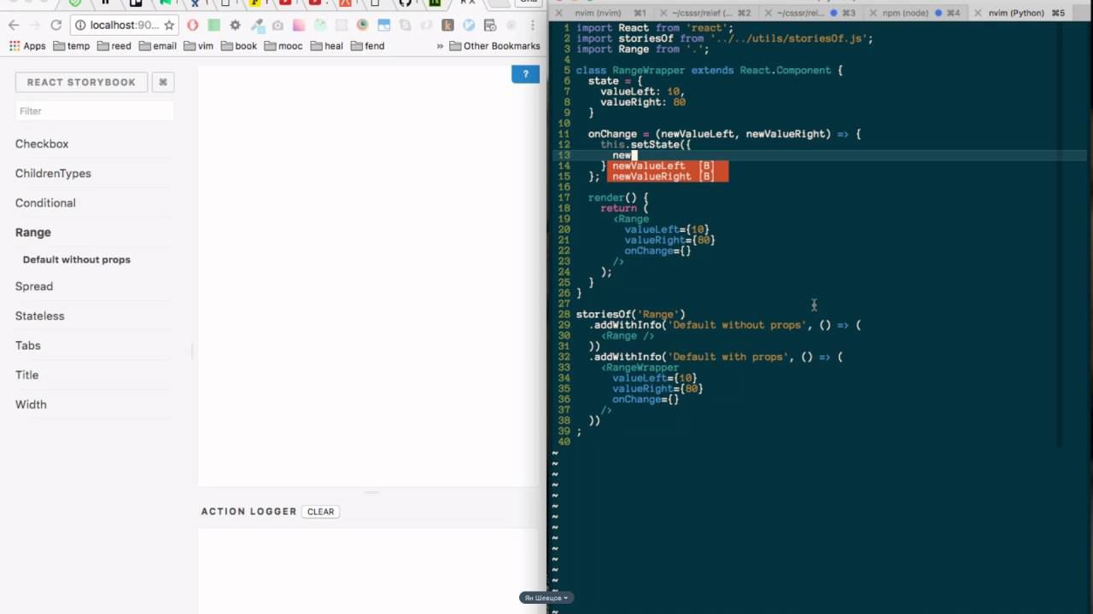This screenshot has width=1093, height=614.
Task: Select the Tabs story kind
Action: click(x=28, y=345)
